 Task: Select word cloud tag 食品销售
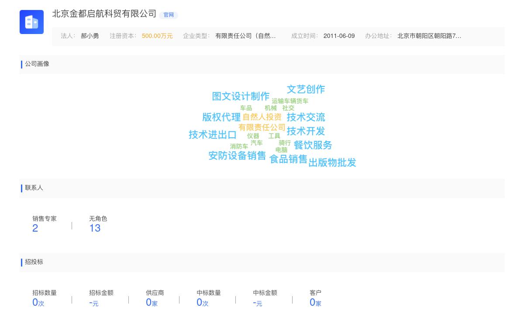pos(288,159)
